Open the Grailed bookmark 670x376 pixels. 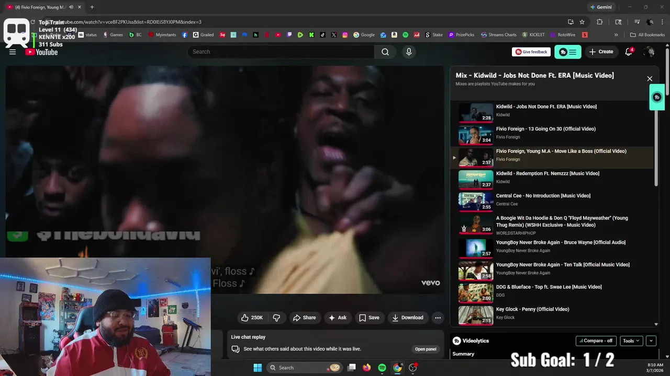tap(203, 35)
